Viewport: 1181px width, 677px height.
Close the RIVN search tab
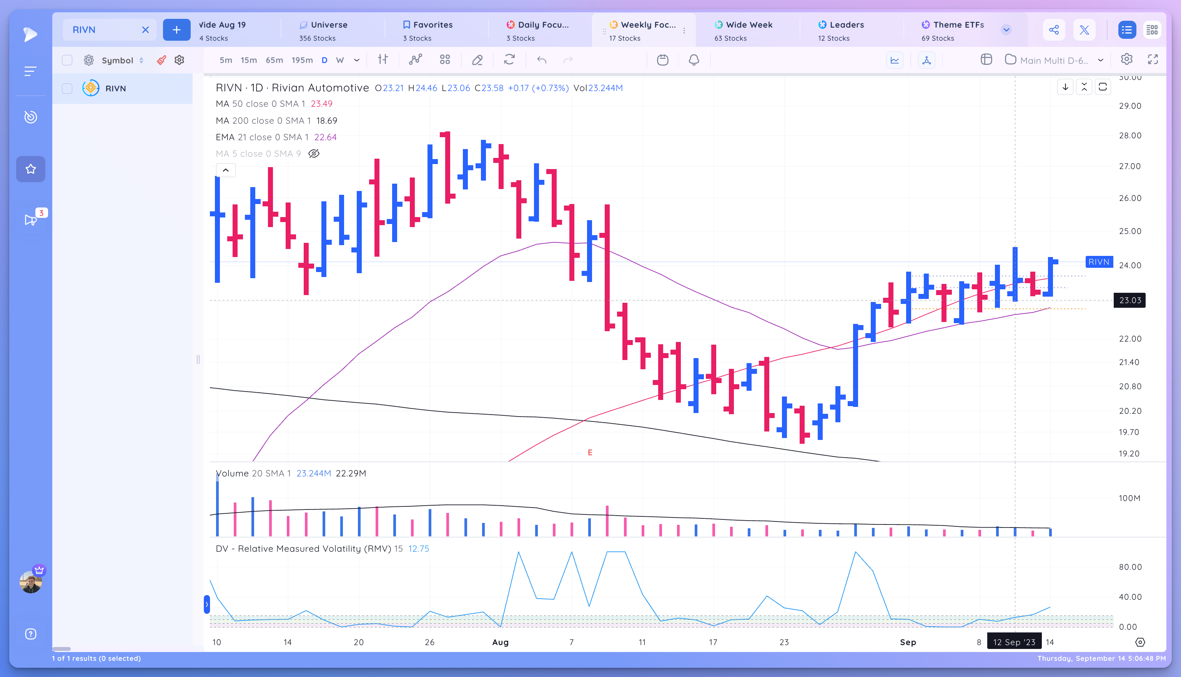[x=146, y=30]
